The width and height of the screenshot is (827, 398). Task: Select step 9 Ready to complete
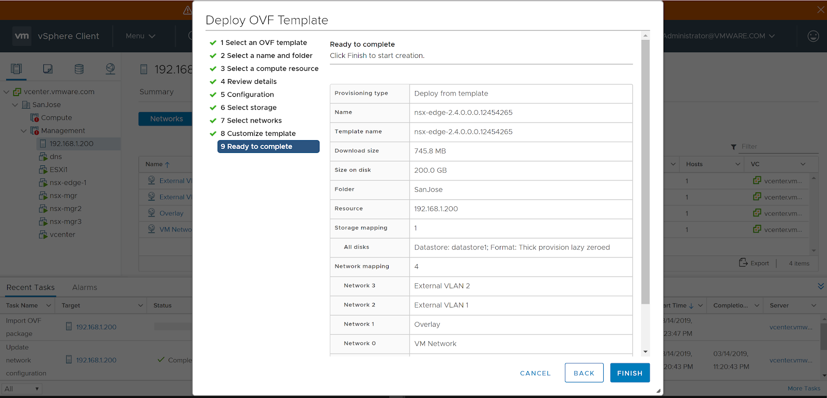point(268,146)
